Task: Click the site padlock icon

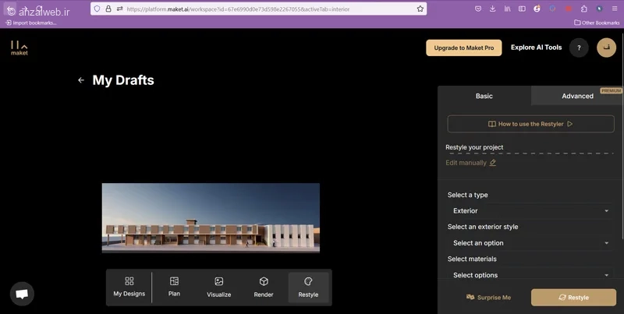Action: (108, 9)
